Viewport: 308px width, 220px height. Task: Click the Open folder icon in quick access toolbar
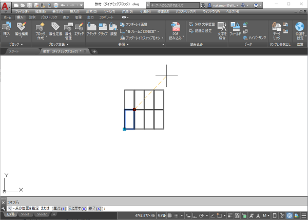(23, 5)
